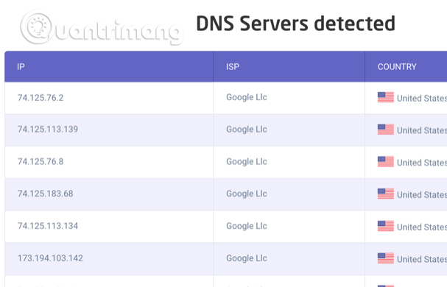Click the US flag in the 173.194.103.142 row
This screenshot has height=287, width=447.
coord(386,258)
